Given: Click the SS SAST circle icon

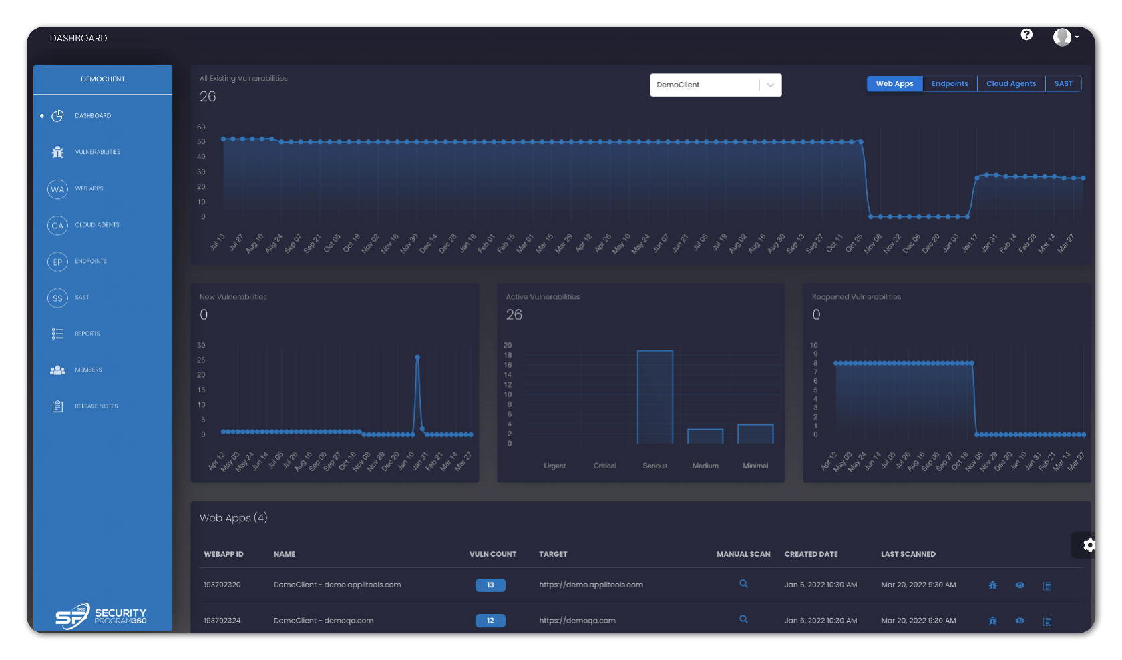Looking at the screenshot, I should coord(58,298).
